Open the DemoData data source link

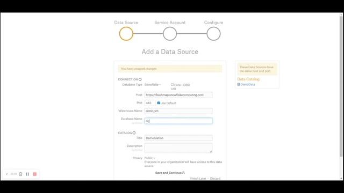(248, 84)
